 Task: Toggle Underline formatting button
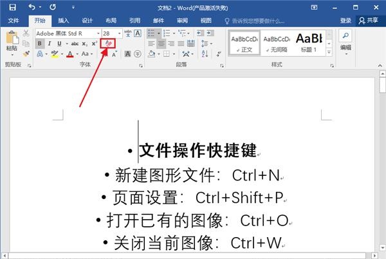(59, 44)
